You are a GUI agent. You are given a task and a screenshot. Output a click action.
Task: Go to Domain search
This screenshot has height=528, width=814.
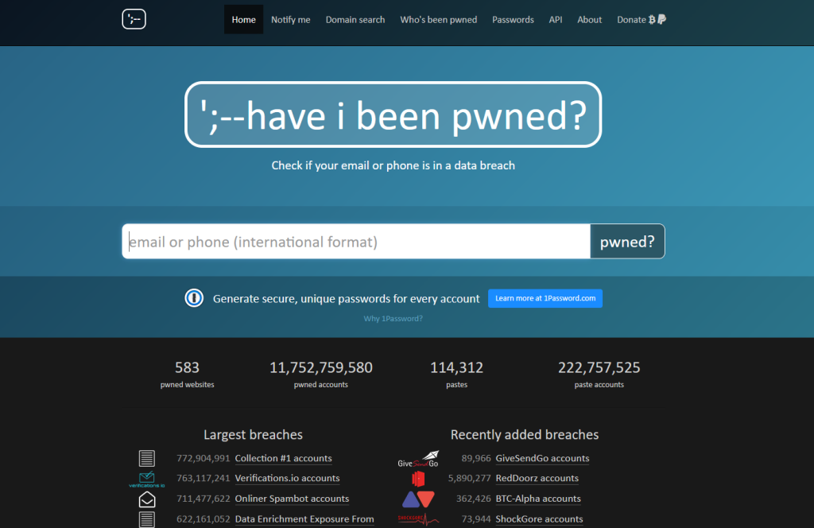(355, 20)
